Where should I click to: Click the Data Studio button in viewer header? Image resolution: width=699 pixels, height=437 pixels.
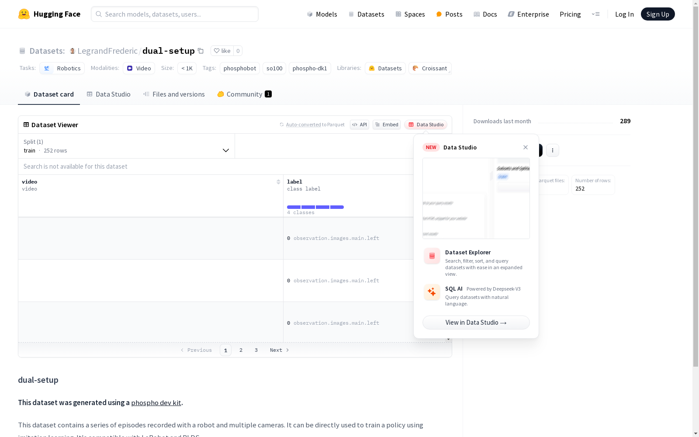click(426, 125)
